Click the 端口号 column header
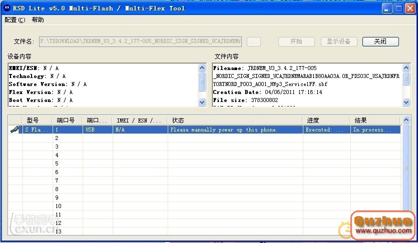Image resolution: width=418 pixels, height=243 pixels. click(68, 120)
